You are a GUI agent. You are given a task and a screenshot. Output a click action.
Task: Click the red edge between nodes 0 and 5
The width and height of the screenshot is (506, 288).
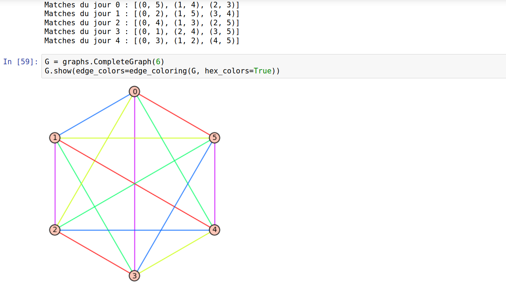(x=174, y=115)
